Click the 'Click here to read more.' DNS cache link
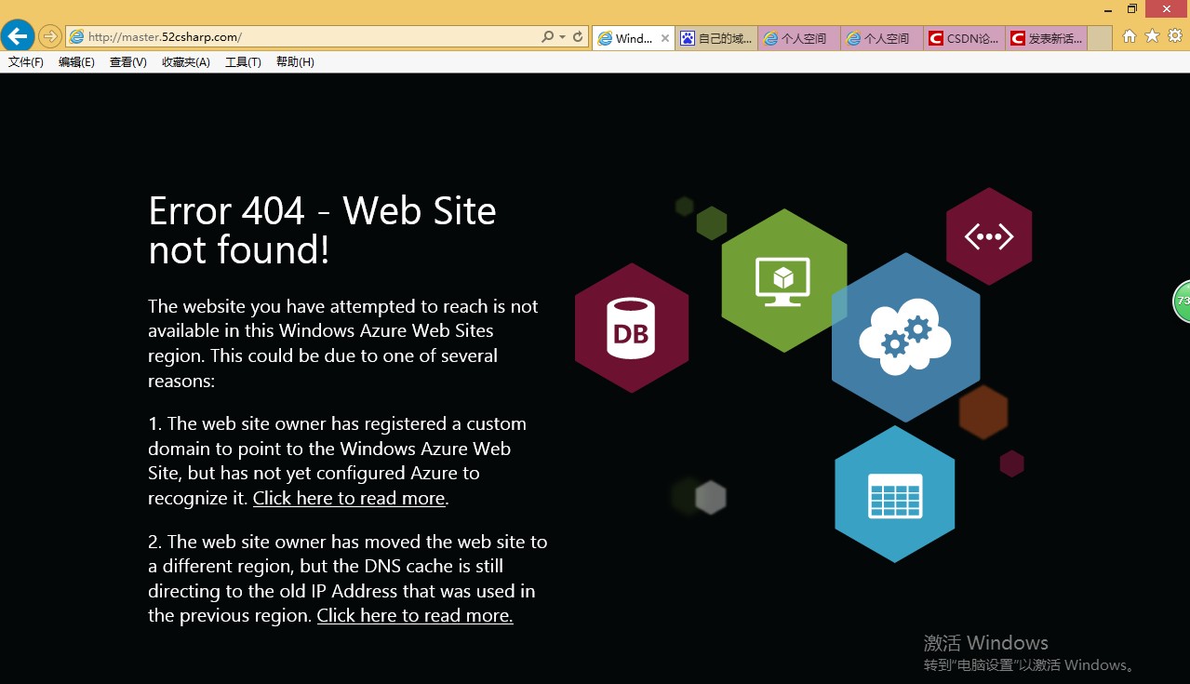 415,616
